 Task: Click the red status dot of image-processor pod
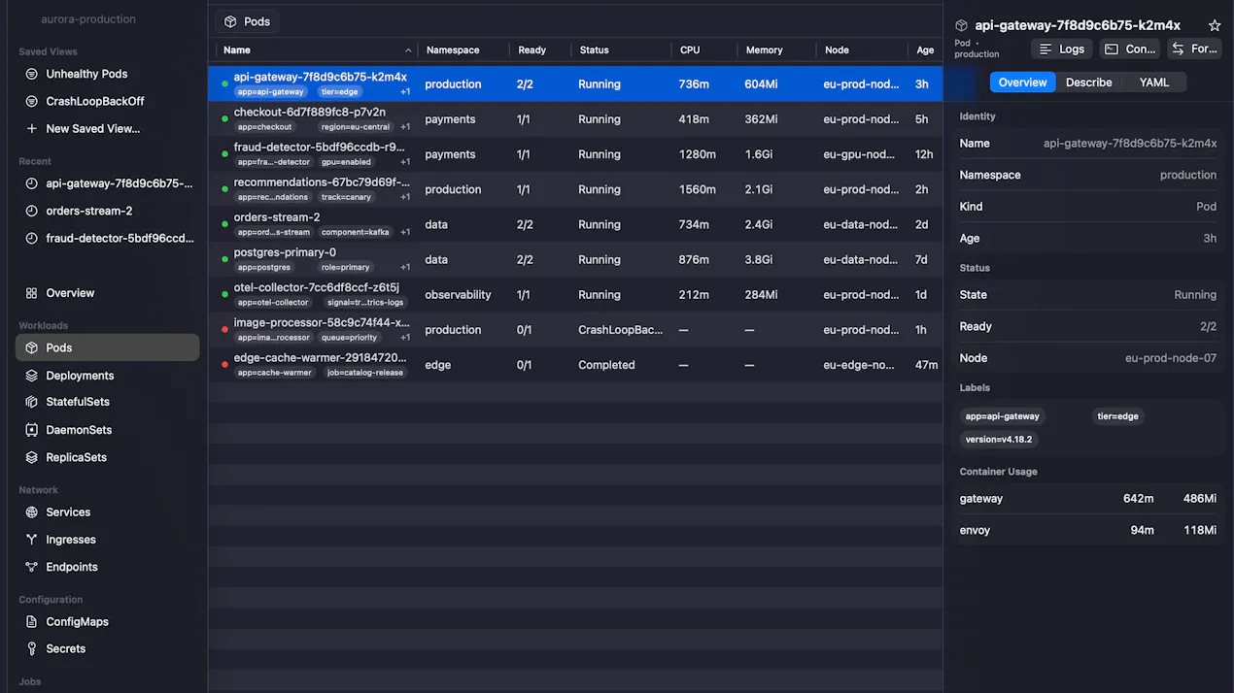tap(225, 330)
